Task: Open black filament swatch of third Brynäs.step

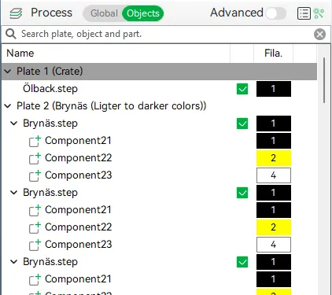Action: point(274,262)
